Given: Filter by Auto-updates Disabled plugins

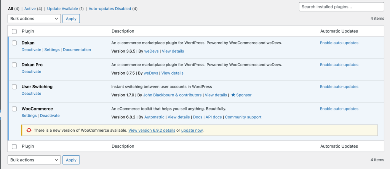Looking at the screenshot, I should 110,9.
